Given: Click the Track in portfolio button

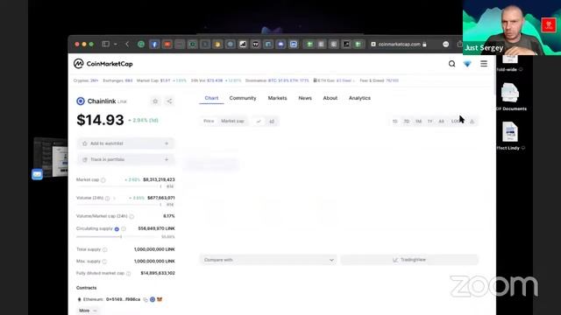Looking at the screenshot, I should [x=125, y=159].
